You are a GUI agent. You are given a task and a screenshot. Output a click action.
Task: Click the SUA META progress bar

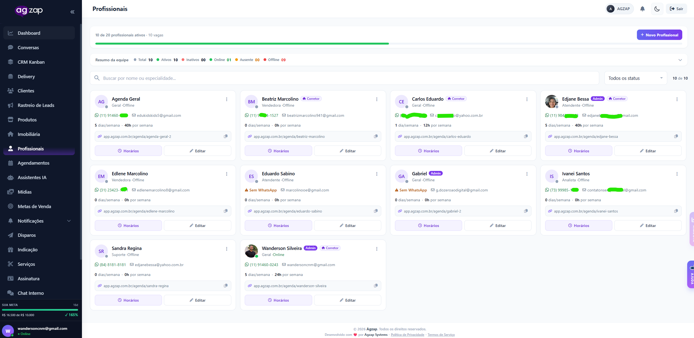(x=40, y=310)
